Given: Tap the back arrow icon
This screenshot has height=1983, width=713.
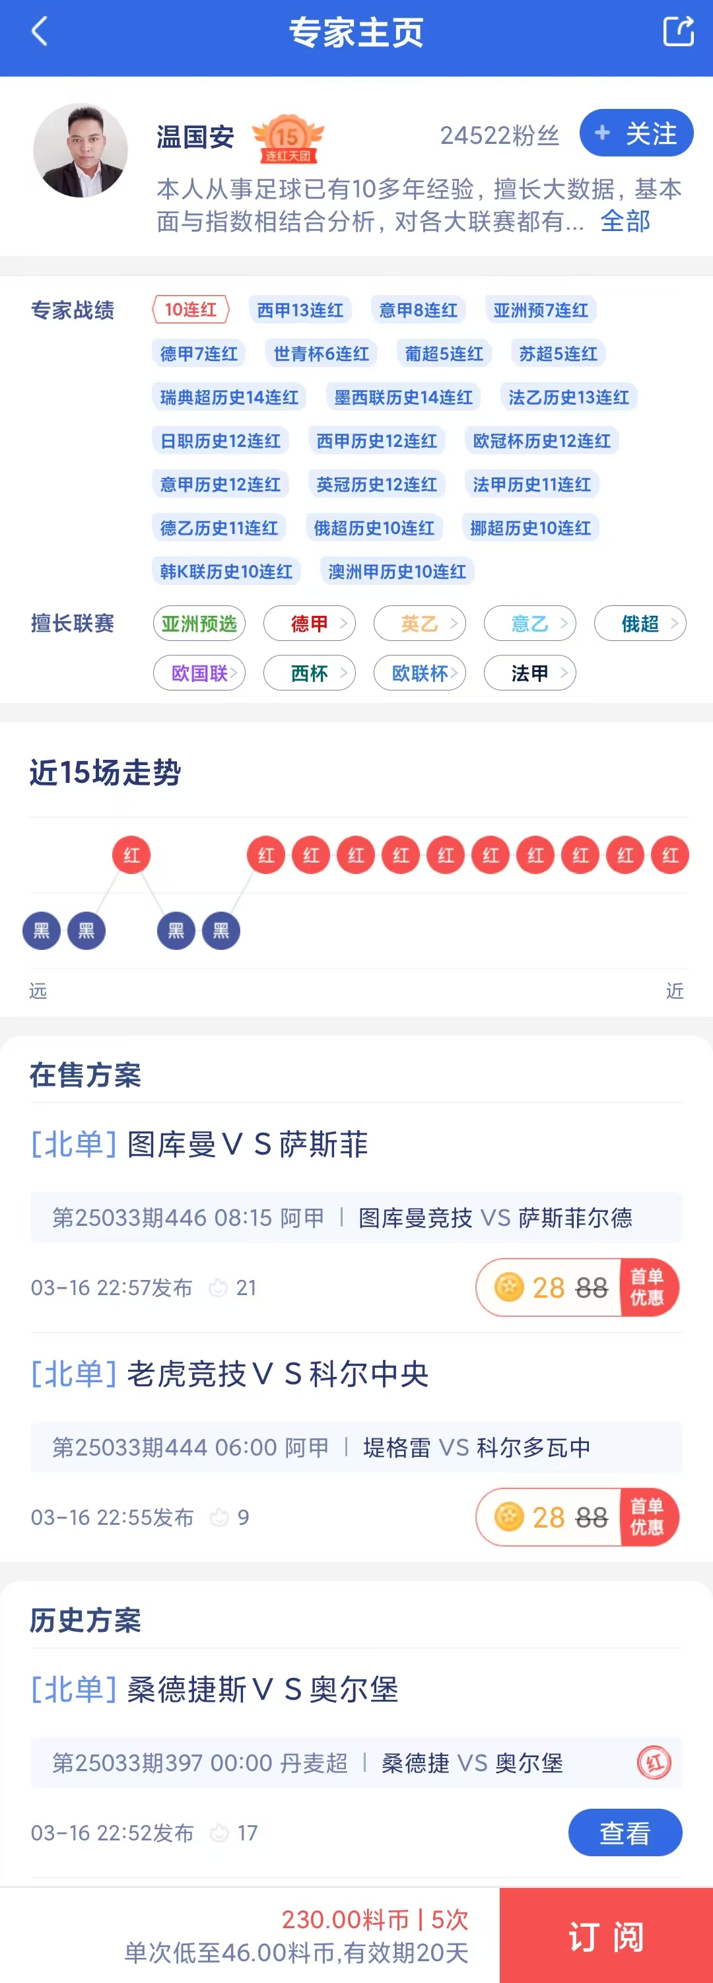Looking at the screenshot, I should 39,32.
